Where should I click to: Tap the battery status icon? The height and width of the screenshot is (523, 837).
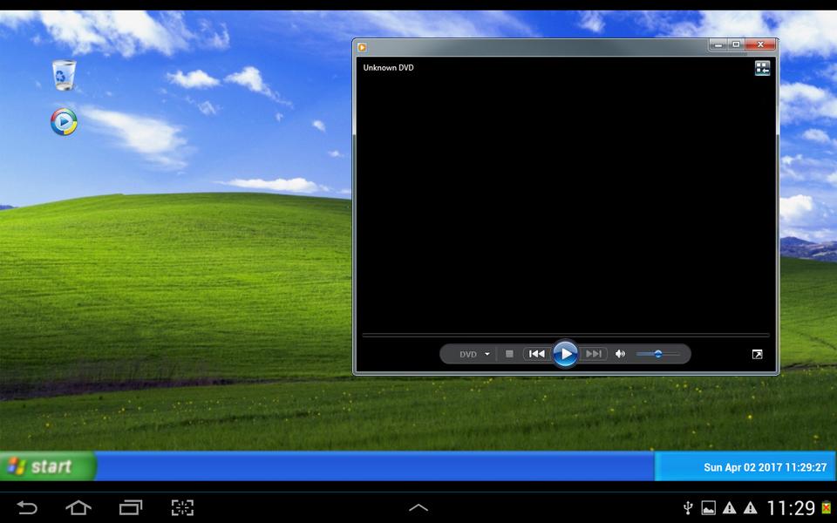click(827, 507)
